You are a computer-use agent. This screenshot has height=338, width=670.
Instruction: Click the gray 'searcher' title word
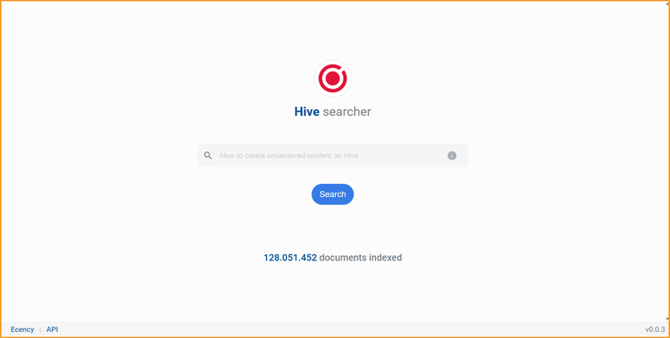[x=347, y=112]
